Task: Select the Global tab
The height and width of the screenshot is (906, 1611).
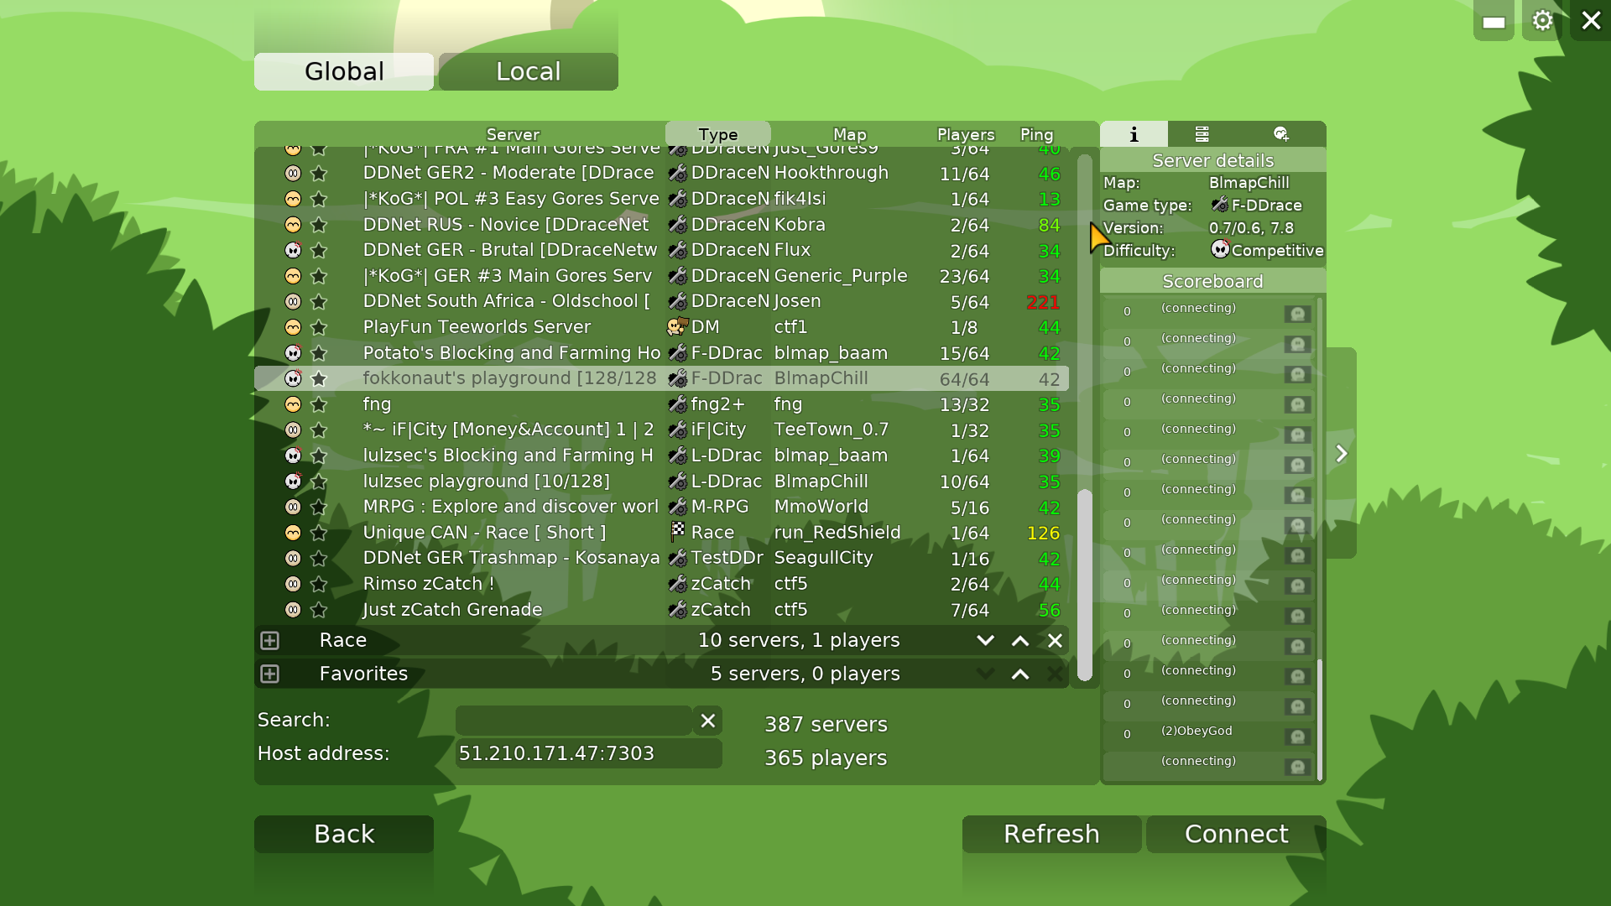Action: 344,71
